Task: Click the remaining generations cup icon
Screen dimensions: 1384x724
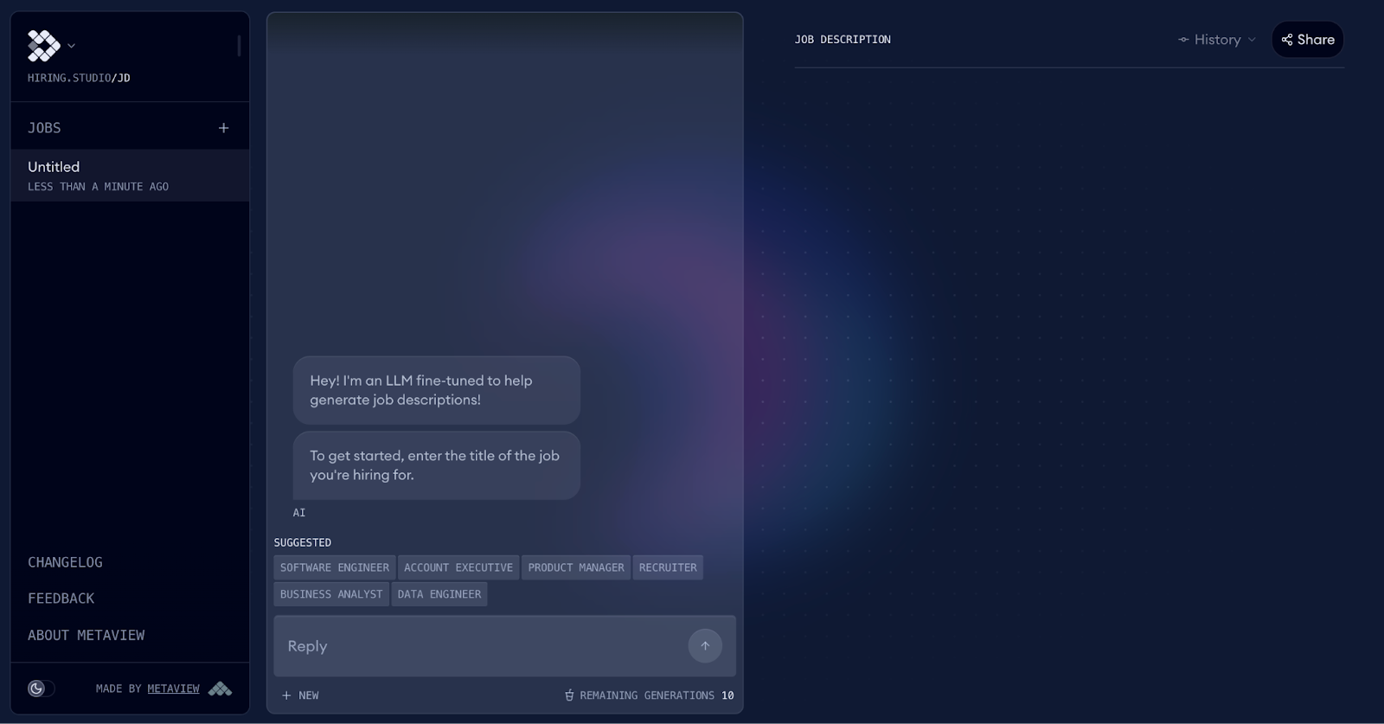Action: tap(569, 695)
